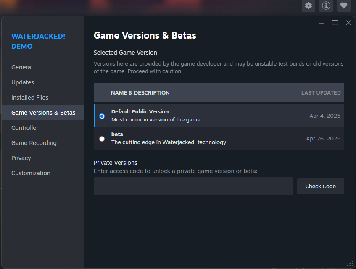Image resolution: width=356 pixels, height=269 pixels.
Task: Click 'Most common version of the game' text
Action: point(156,120)
